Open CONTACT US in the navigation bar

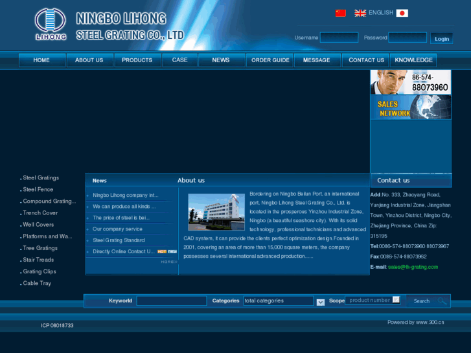pyautogui.click(x=365, y=60)
